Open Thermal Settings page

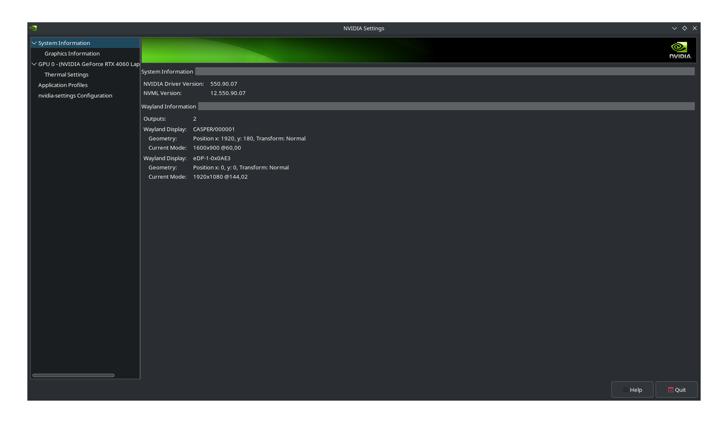point(66,74)
